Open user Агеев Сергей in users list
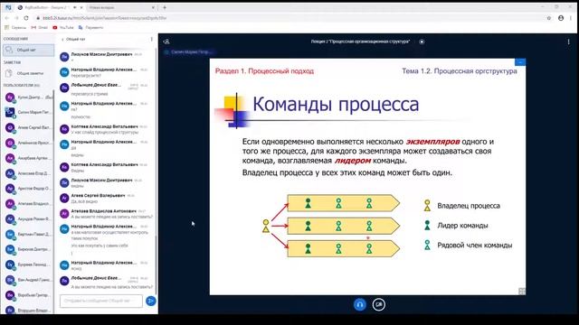579x325 pixels. 28,127
